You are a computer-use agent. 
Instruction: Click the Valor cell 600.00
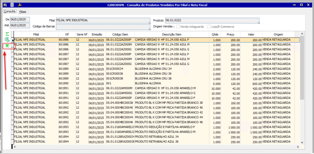pos(251,83)
